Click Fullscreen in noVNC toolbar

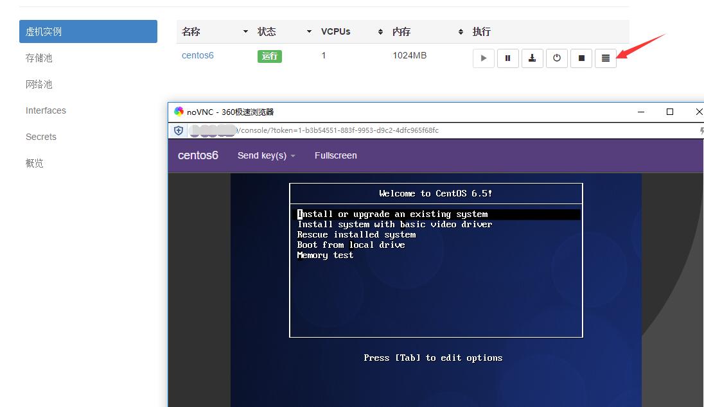point(336,155)
